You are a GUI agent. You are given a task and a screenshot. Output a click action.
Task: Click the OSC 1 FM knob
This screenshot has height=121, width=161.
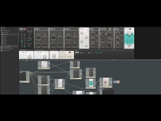point(45,37)
